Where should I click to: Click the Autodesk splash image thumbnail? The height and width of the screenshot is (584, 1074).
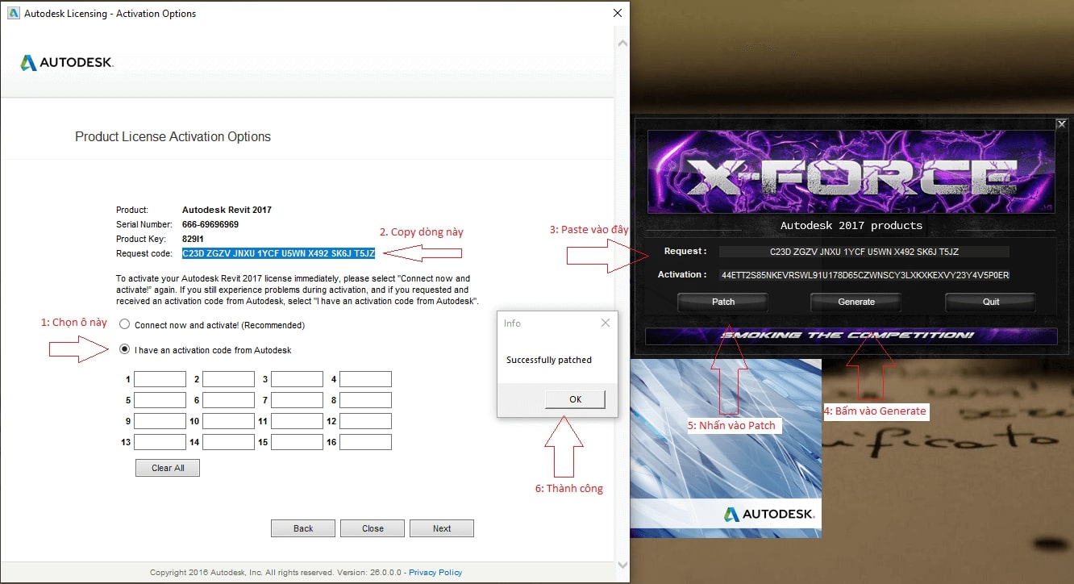726,448
